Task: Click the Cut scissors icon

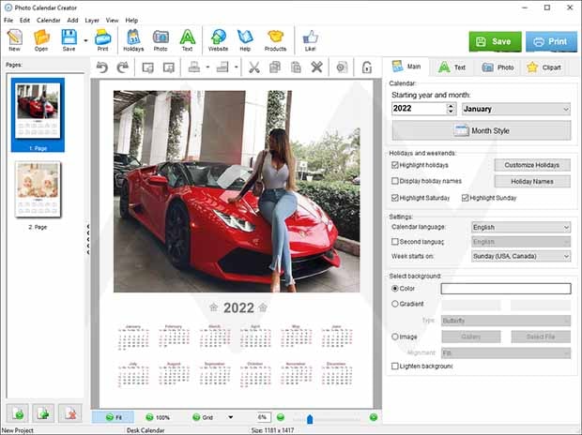Action: pos(254,67)
